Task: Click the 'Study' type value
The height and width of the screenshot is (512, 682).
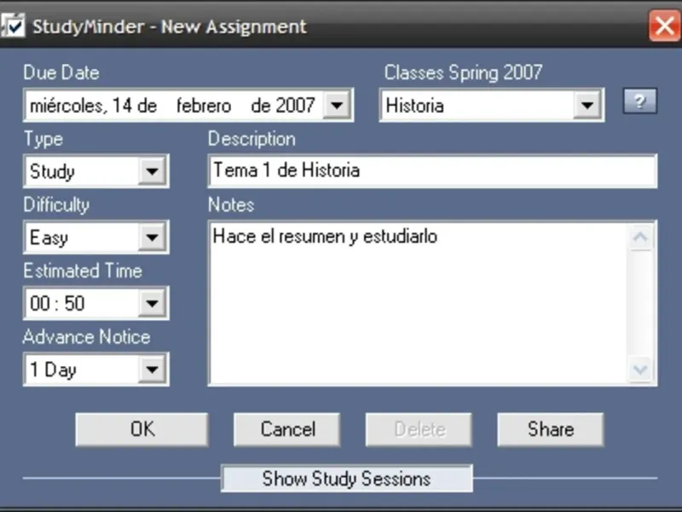Action: pos(52,172)
